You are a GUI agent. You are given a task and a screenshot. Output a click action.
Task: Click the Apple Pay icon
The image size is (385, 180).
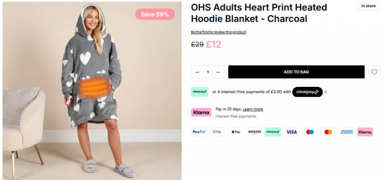point(236,132)
